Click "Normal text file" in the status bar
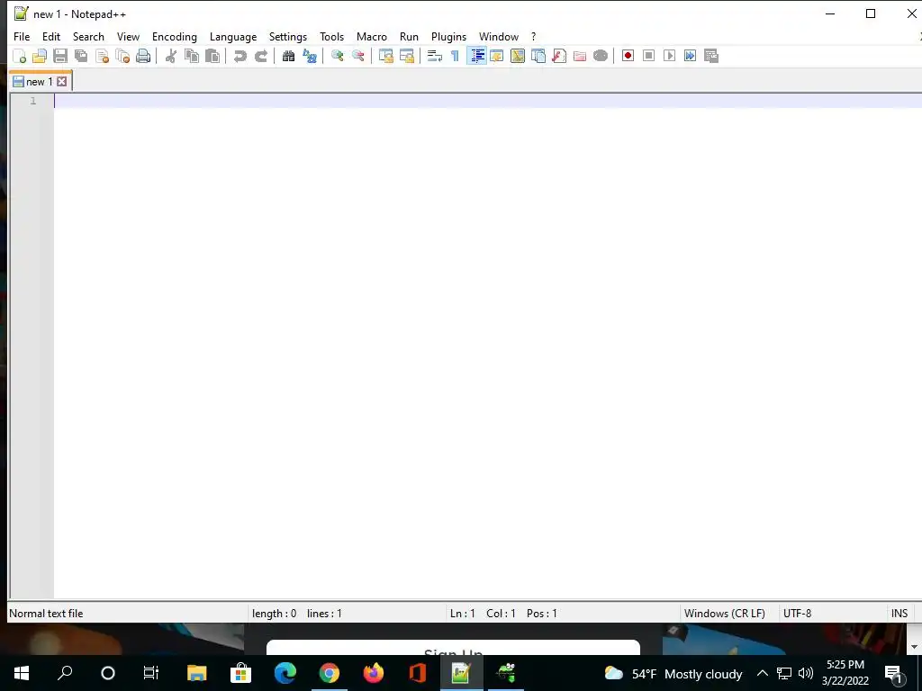The height and width of the screenshot is (691, 922). coord(46,614)
